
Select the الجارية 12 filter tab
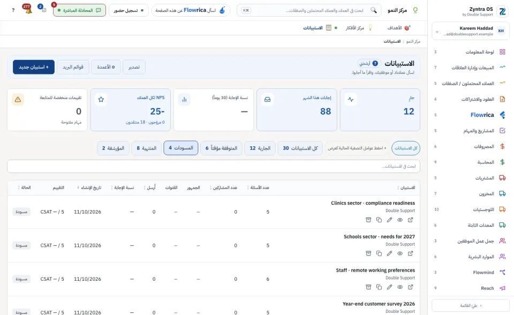260,148
